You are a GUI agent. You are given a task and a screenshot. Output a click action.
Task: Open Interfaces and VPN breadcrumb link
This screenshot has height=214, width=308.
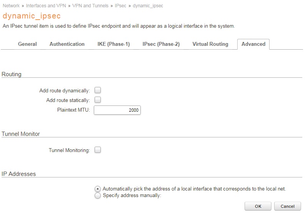tap(46, 6)
